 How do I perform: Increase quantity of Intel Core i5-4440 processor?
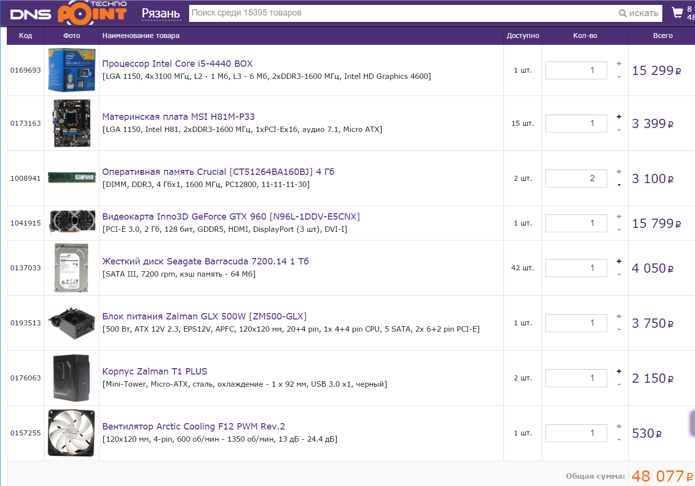(x=619, y=64)
